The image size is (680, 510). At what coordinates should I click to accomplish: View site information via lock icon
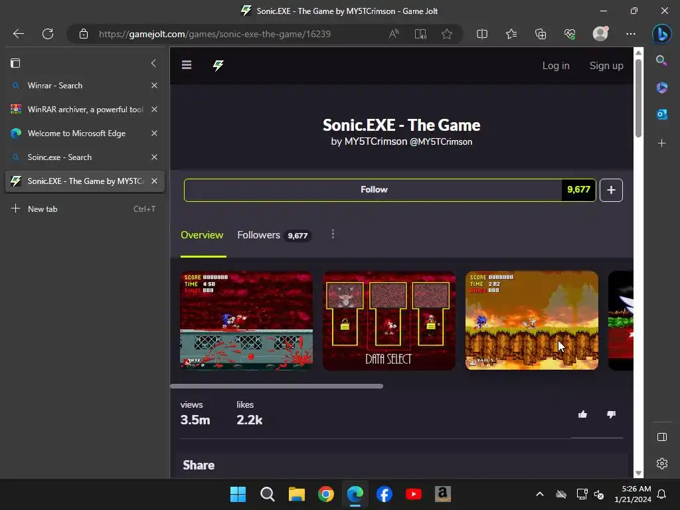tap(84, 34)
